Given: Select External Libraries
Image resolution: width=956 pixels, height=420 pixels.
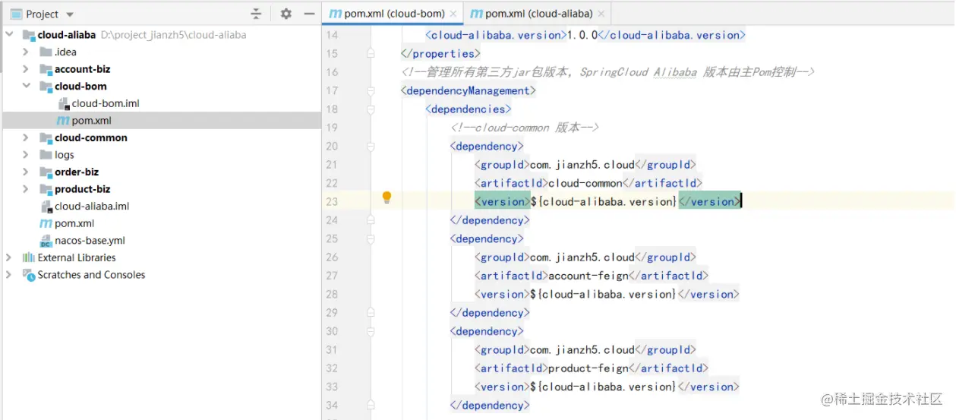Looking at the screenshot, I should pos(77,257).
